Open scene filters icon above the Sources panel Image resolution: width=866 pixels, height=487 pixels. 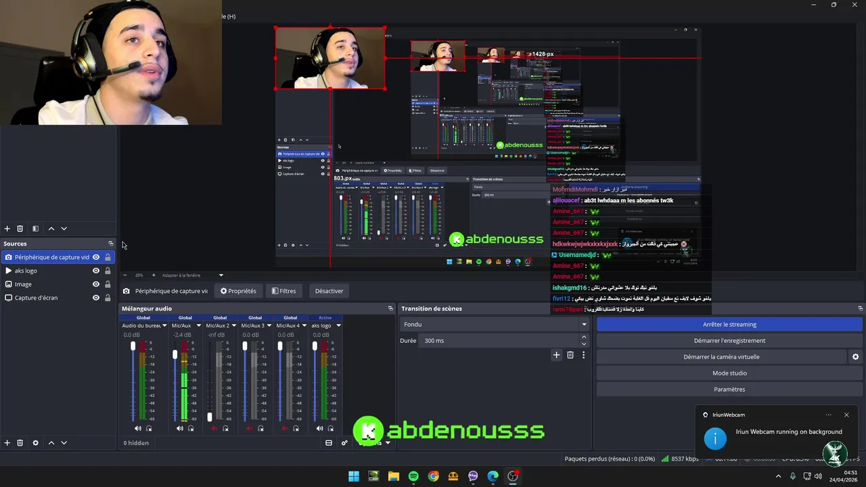(35, 229)
